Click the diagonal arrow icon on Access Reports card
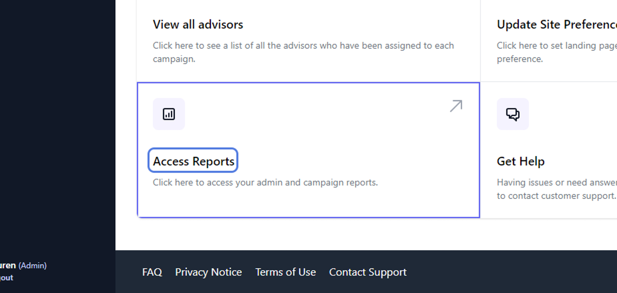Viewport: 617px width, 293px height. (456, 106)
